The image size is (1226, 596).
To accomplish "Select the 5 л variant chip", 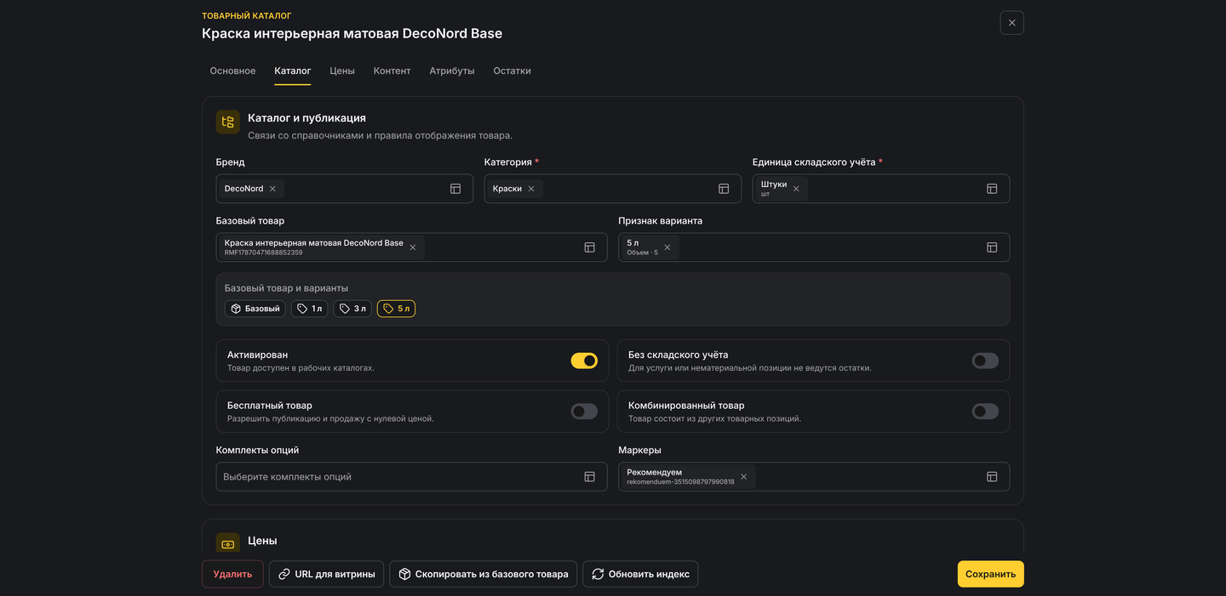I will 396,309.
